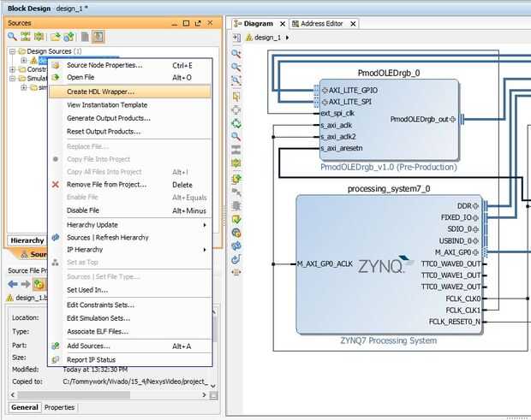Expand the design_1 node under Design Sources
The width and height of the screenshot is (531, 420).
coord(24,61)
